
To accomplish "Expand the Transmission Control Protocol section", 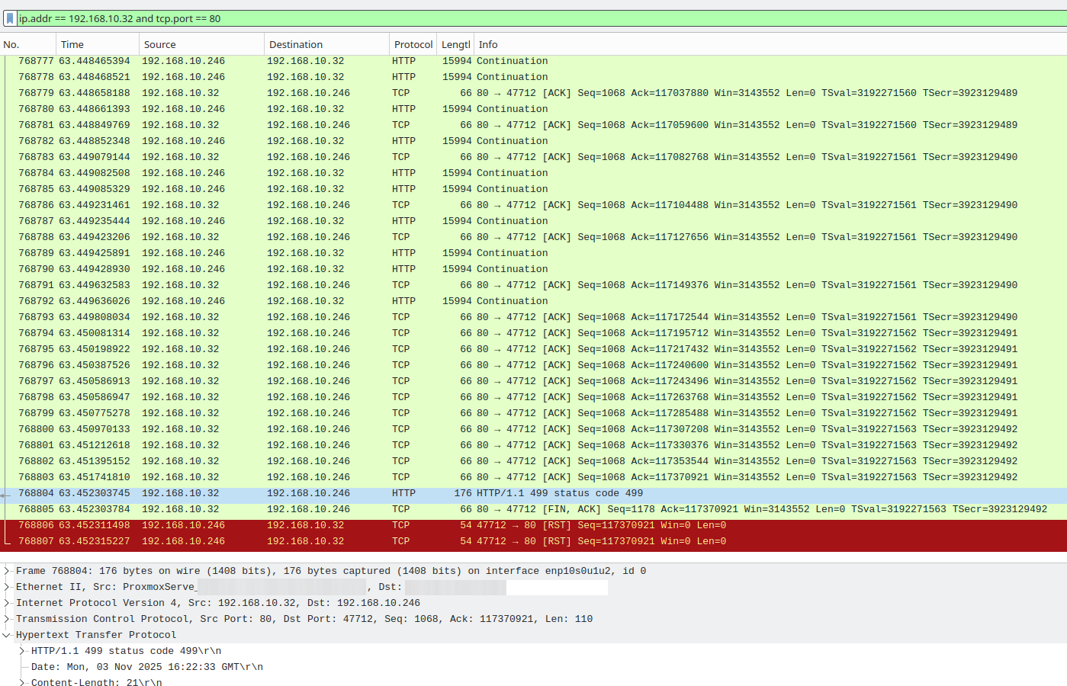I will click(7, 619).
